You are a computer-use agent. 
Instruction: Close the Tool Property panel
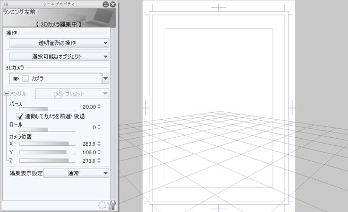click(x=113, y=4)
